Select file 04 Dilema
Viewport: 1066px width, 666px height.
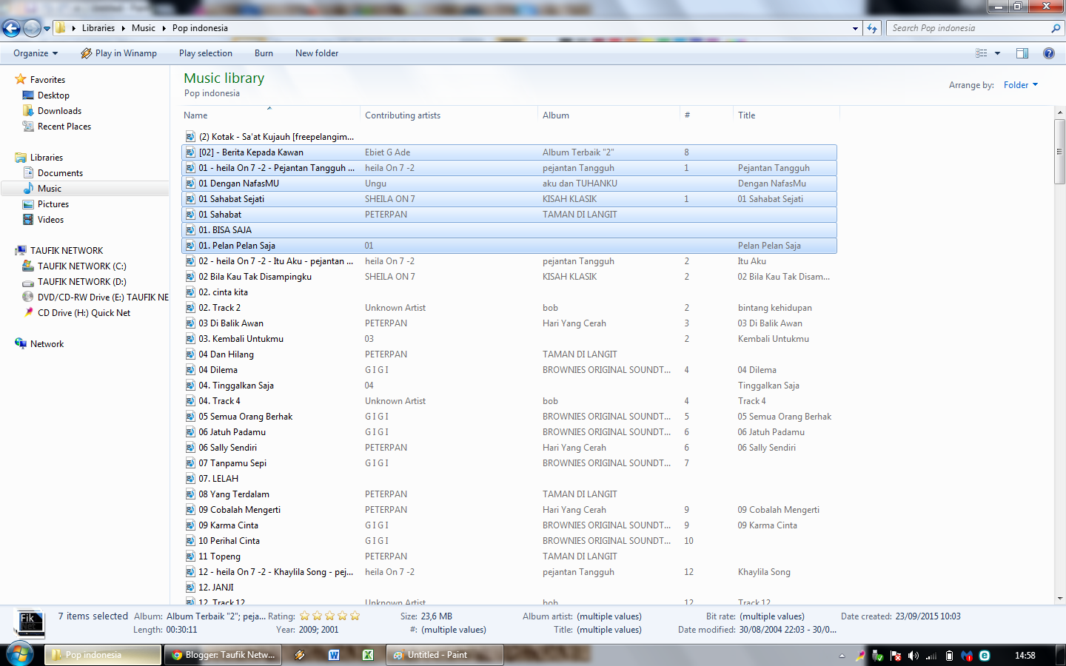pyautogui.click(x=218, y=370)
